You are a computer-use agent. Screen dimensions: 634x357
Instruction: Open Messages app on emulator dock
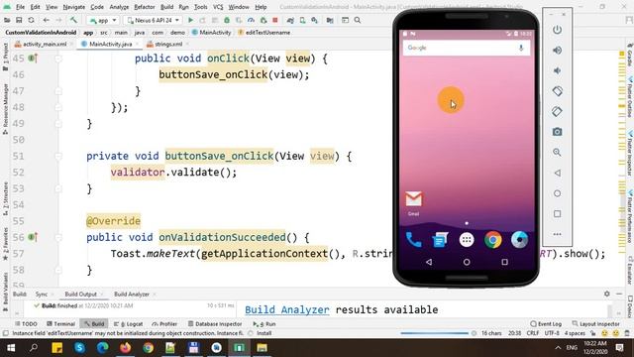[x=440, y=240]
